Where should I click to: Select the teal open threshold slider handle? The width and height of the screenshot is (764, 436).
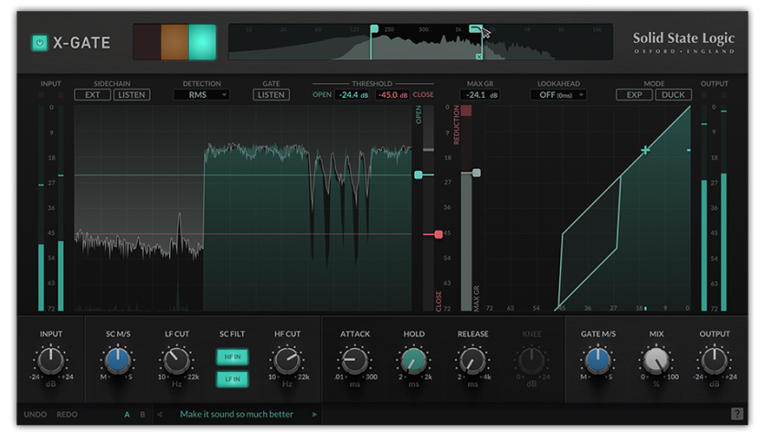pyautogui.click(x=419, y=175)
